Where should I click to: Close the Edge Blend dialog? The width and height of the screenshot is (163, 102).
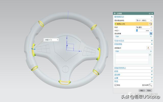click(x=152, y=13)
